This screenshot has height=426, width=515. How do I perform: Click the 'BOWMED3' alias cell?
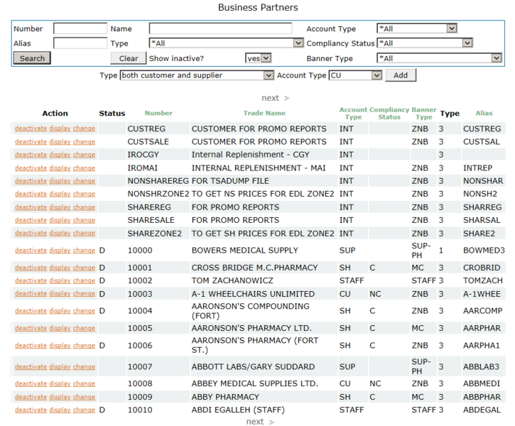coord(484,251)
